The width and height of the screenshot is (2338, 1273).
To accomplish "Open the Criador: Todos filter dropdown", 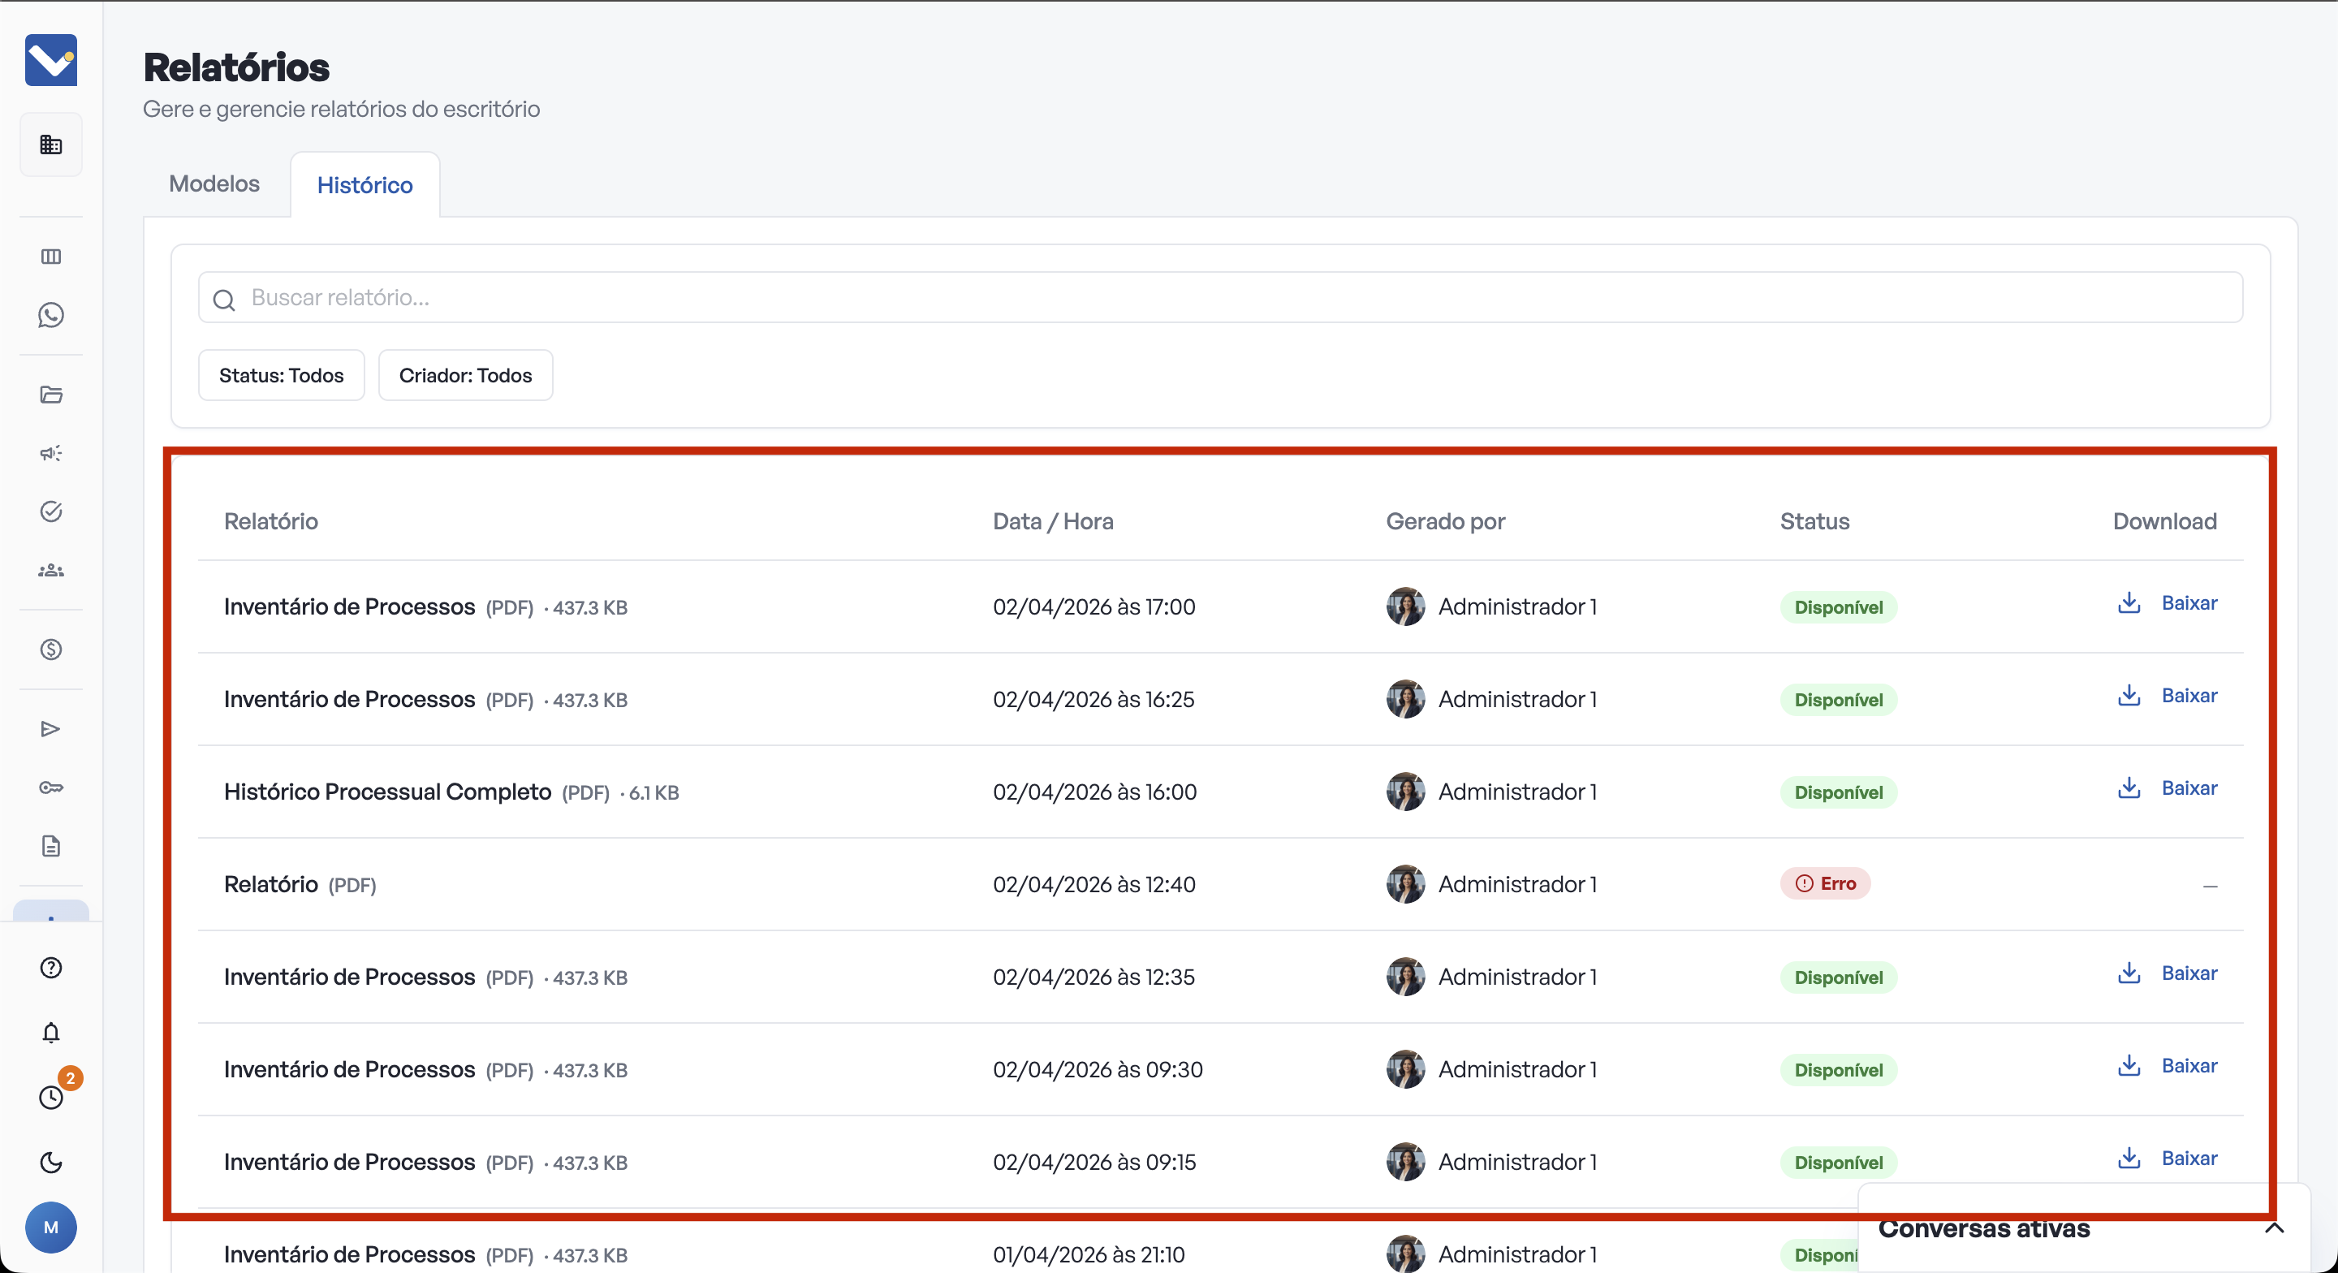I will pyautogui.click(x=464, y=375).
